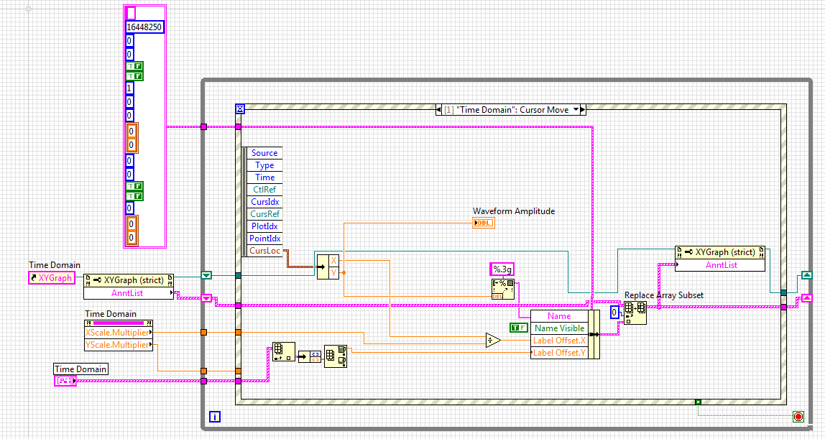Viewport: 825px width, 439px height.
Task: Click the AnntList property under Time Domain XYGraph
Action: tap(129, 293)
